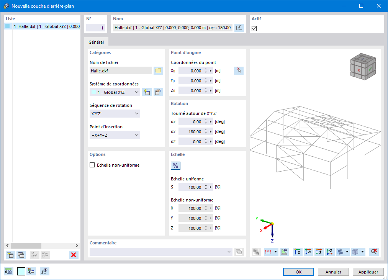Increase αY' angle with spinner up
Screen dimensions: 388x280
click(206, 130)
